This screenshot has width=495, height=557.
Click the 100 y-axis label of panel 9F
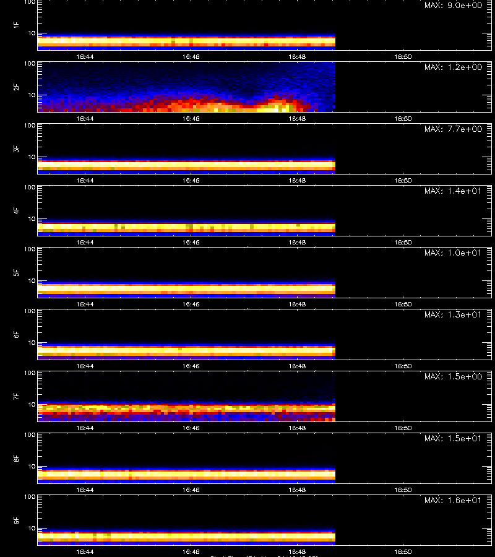30,496
